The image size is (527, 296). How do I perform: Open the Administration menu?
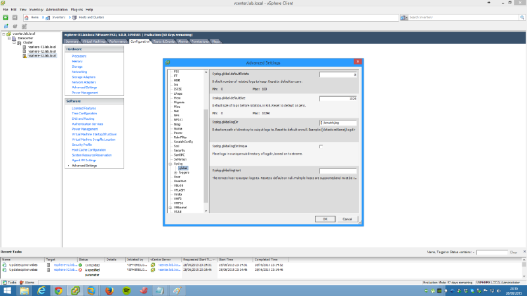55,10
